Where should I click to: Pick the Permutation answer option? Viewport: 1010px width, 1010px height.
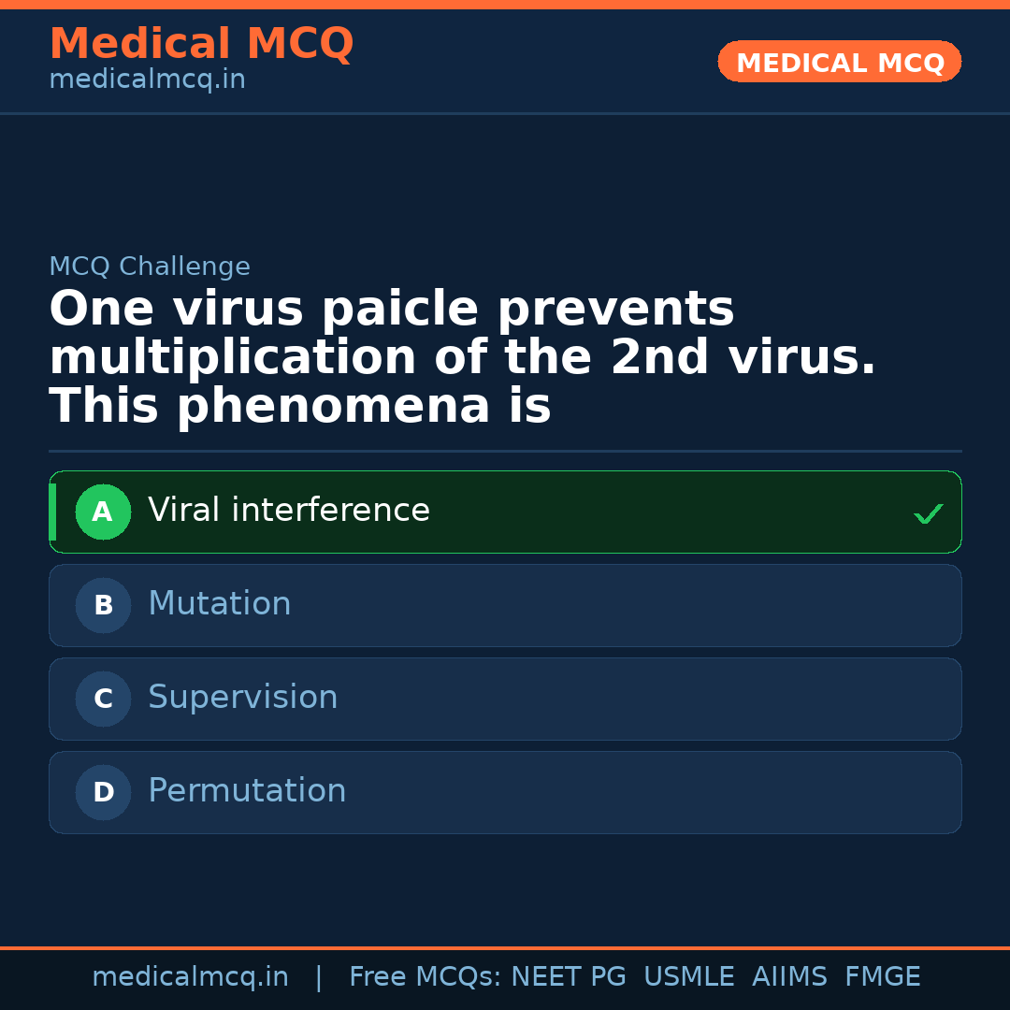click(x=247, y=791)
